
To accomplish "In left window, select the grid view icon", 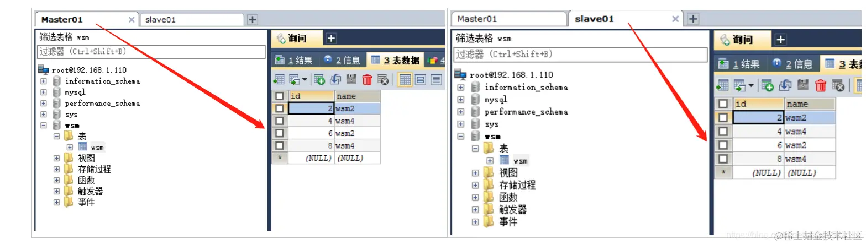I will point(405,79).
